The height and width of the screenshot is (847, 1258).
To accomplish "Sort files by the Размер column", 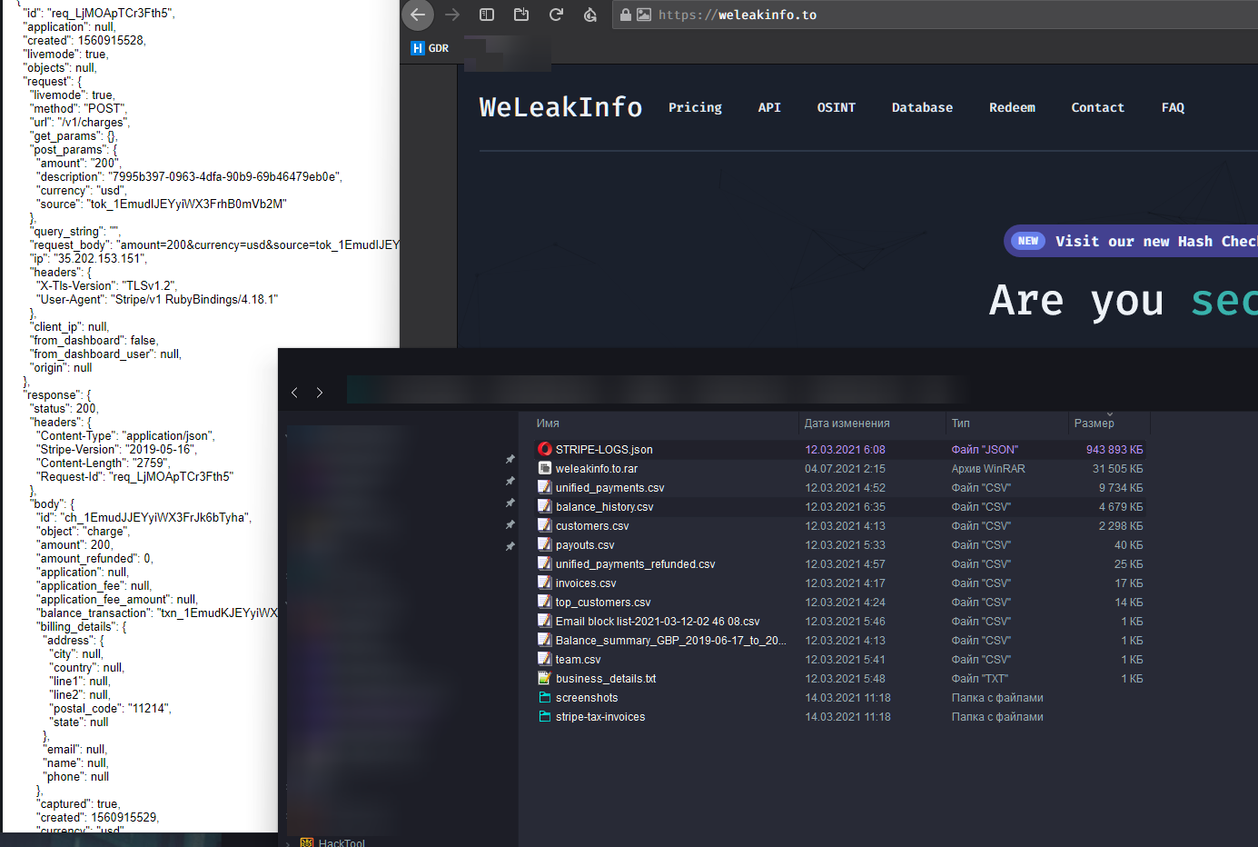I will pos(1094,423).
